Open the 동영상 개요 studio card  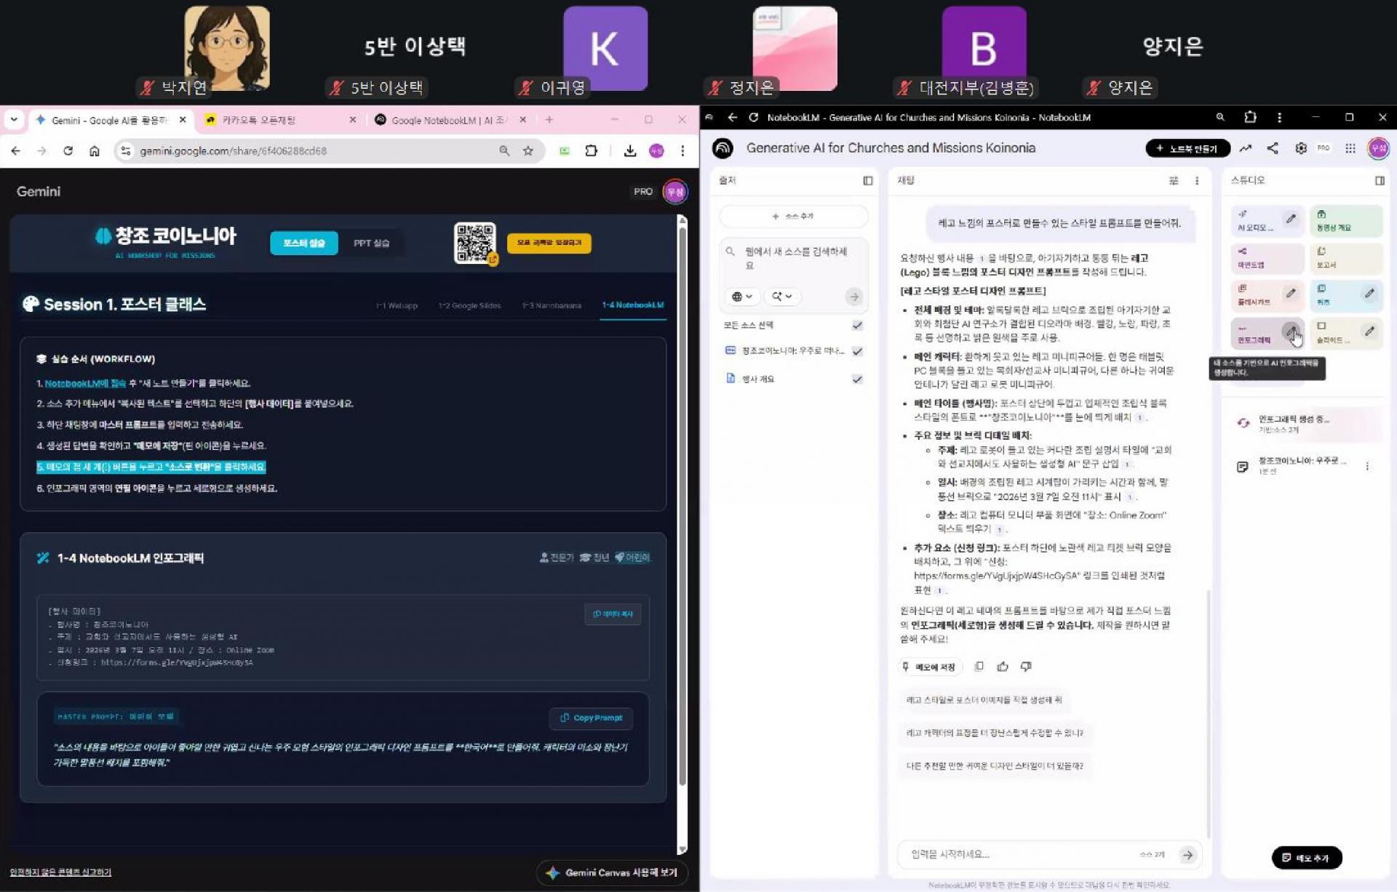coord(1346,220)
